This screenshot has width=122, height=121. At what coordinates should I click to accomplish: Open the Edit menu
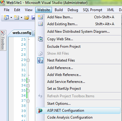click(x=17, y=10)
